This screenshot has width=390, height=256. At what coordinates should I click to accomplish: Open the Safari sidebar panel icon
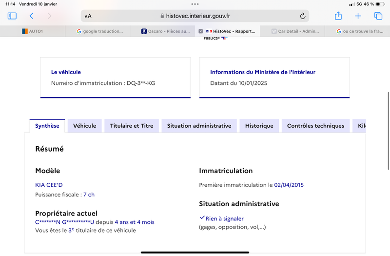tap(12, 16)
